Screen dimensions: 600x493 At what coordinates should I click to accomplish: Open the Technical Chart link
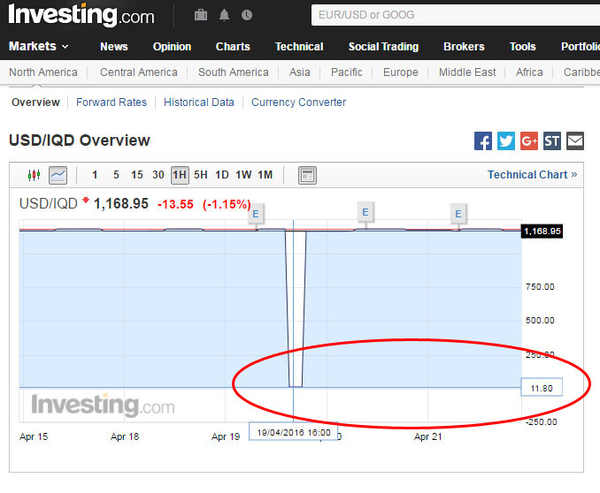[x=532, y=175]
